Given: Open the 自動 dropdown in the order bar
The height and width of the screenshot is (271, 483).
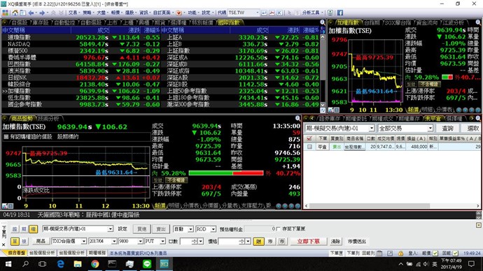Looking at the screenshot, I should pyautogui.click(x=190, y=229).
